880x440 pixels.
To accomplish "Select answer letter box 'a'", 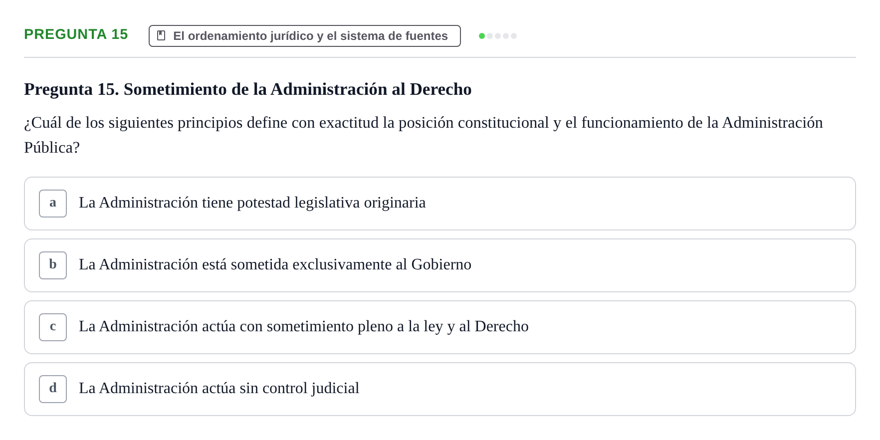I will [53, 203].
